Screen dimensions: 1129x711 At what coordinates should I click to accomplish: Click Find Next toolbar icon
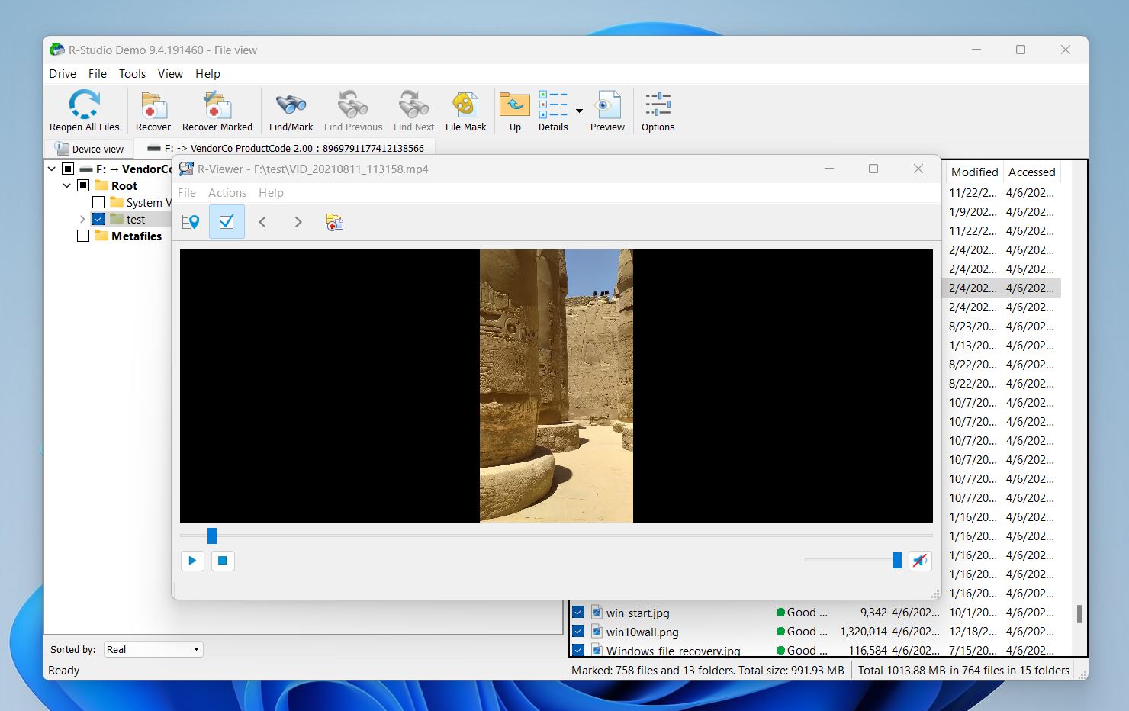point(413,111)
